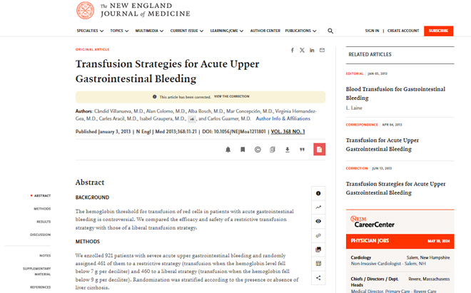Screen dimensions: 471x293
Task: Open the figures image icon
Action: 318,250
